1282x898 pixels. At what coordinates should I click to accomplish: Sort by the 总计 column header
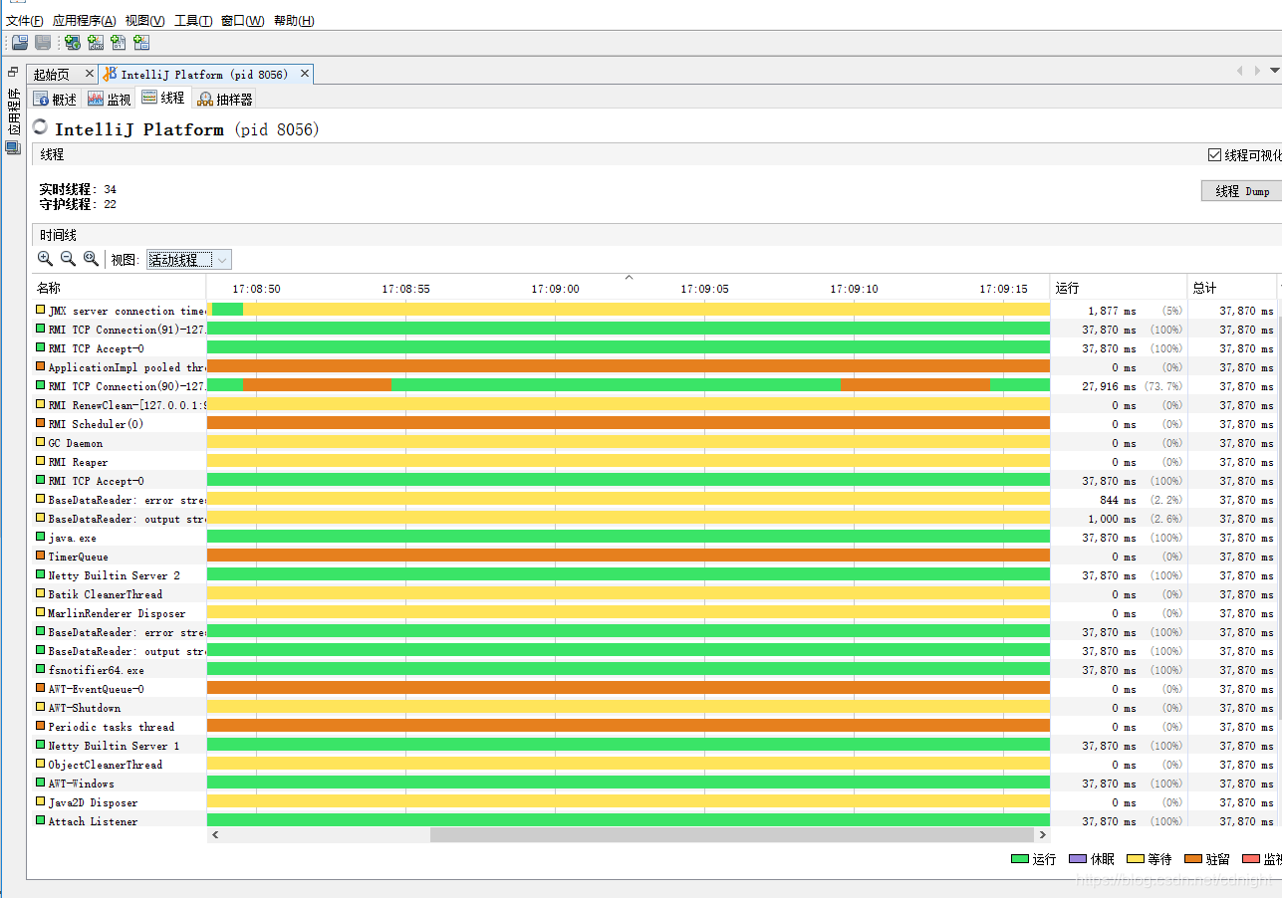point(1232,288)
